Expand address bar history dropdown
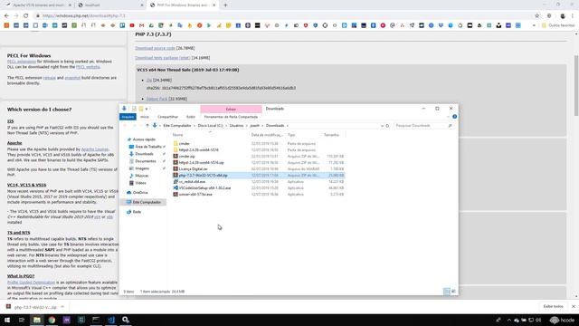Viewport: 579px width, 326px height. 382,126
